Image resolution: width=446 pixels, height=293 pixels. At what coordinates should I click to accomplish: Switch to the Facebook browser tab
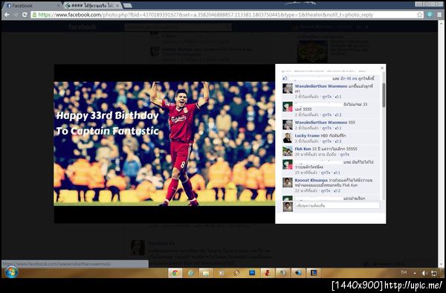click(32, 5)
